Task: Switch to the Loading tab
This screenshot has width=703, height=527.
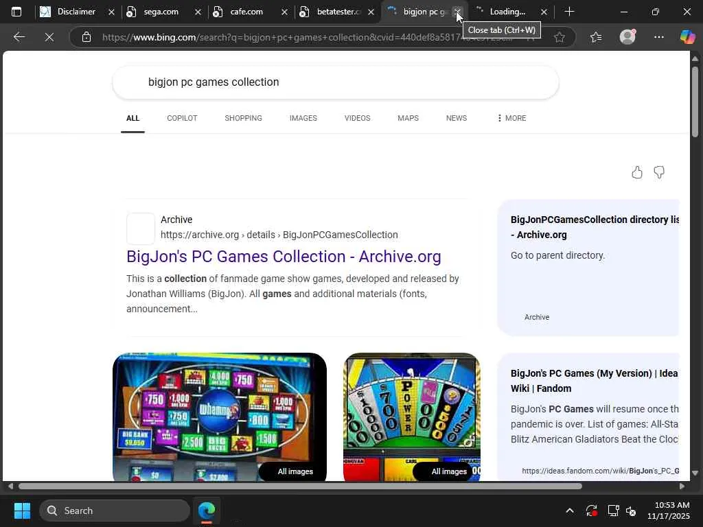Action: (507, 12)
